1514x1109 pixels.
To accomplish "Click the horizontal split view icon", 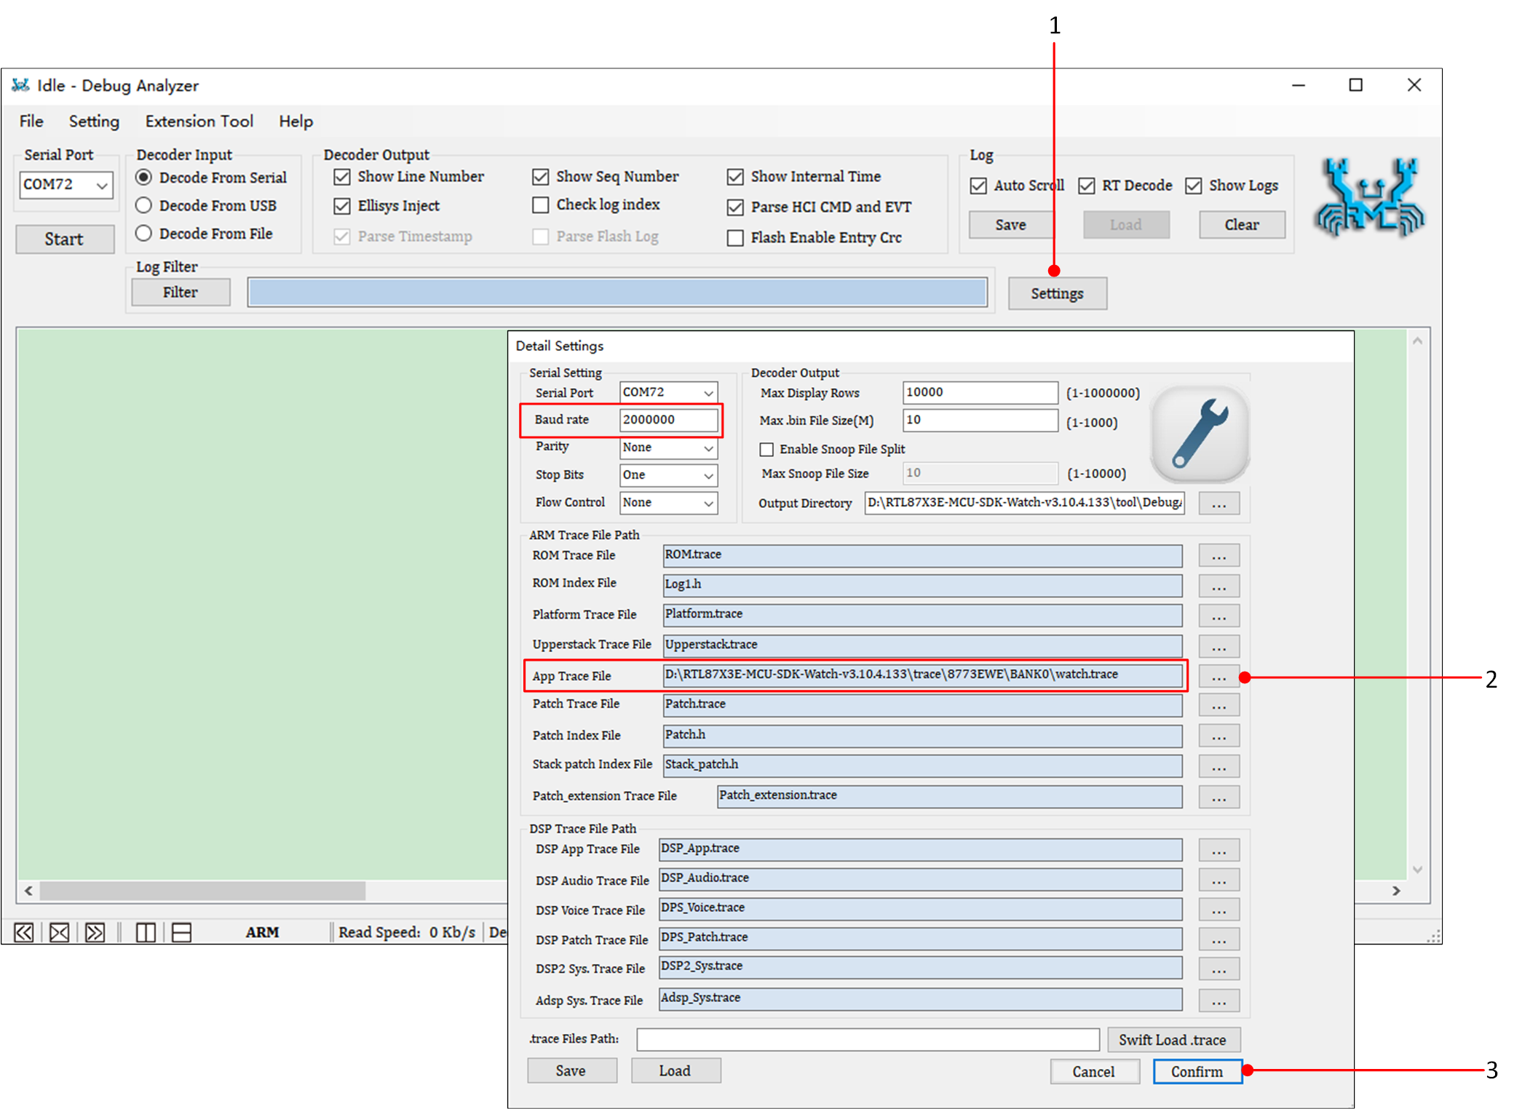I will pyautogui.click(x=182, y=932).
